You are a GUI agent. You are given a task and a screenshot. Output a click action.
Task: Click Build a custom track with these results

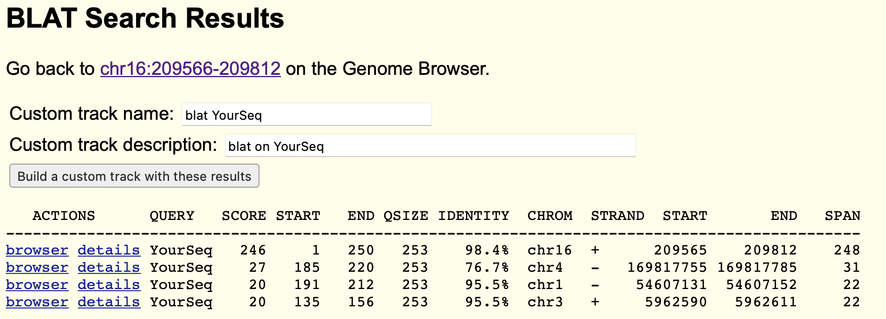tap(134, 176)
